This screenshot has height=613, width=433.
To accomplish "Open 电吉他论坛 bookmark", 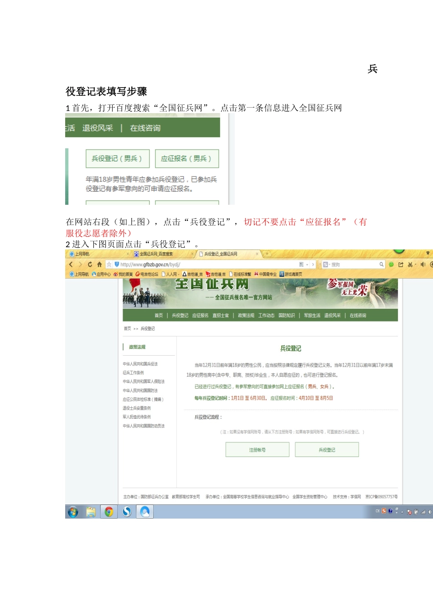I will pyautogui.click(x=147, y=274).
